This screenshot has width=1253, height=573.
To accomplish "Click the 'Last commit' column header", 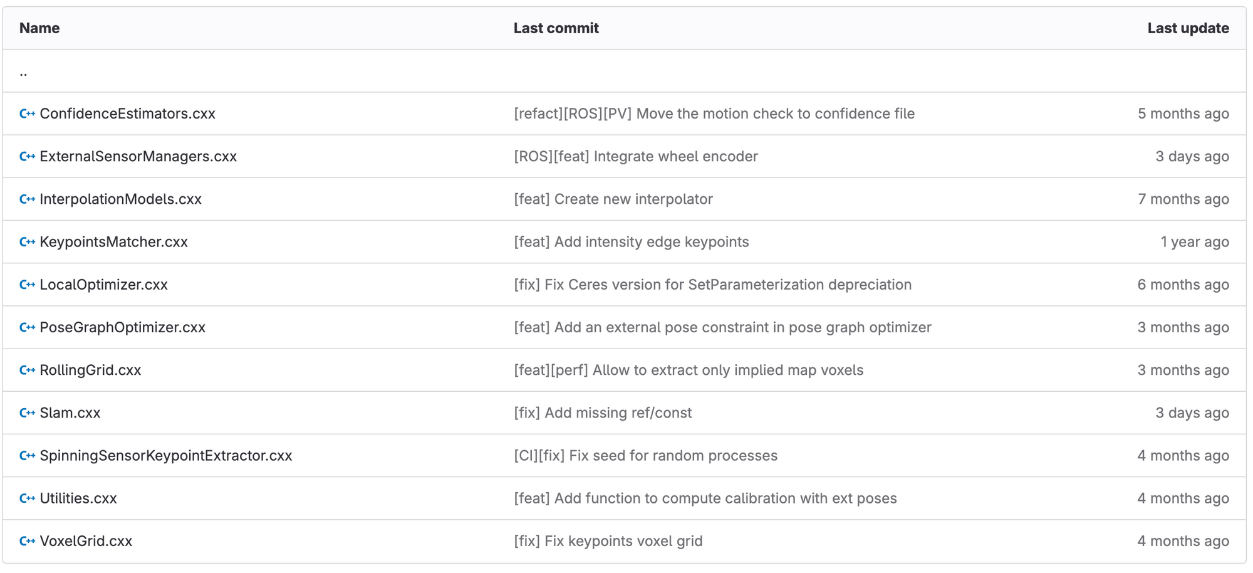I will point(556,28).
